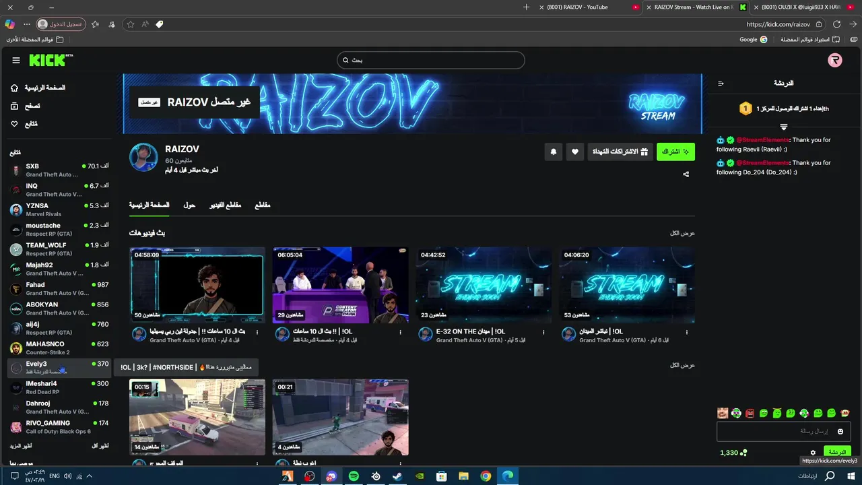
Task: Open YZNSA channel in sidebar
Action: [59, 209]
